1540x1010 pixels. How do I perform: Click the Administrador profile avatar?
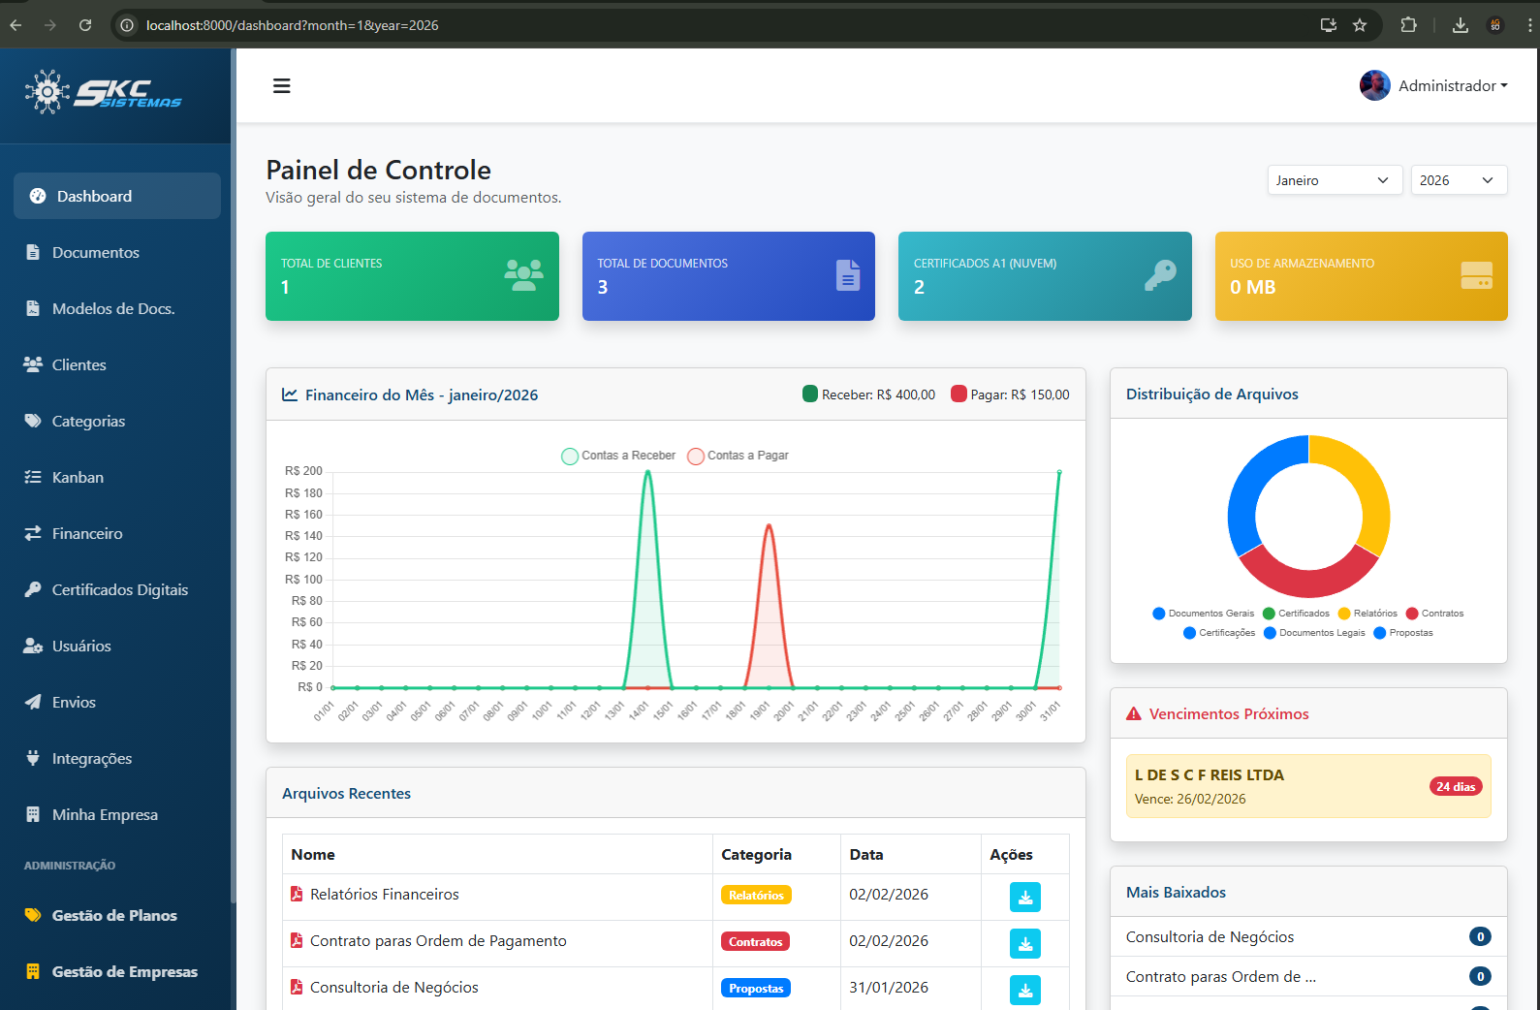[x=1374, y=86]
